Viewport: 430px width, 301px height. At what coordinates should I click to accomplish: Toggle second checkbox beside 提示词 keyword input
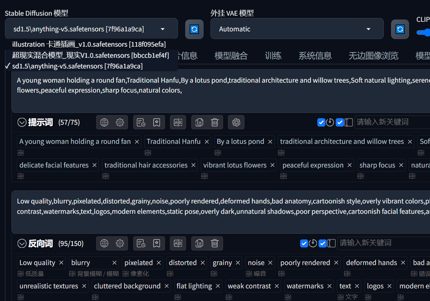(x=340, y=122)
